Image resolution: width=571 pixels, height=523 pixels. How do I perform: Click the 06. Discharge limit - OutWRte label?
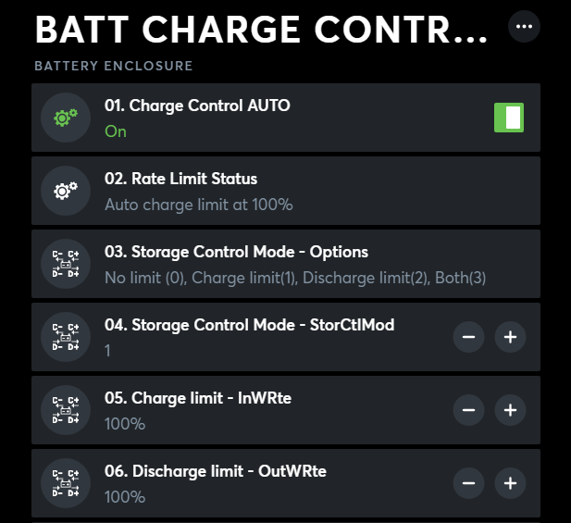click(216, 472)
